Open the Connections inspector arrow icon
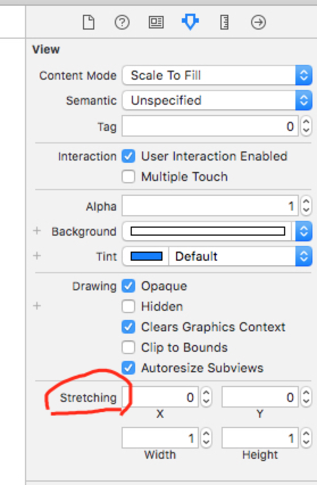Image resolution: width=317 pixels, height=485 pixels. 258,22
